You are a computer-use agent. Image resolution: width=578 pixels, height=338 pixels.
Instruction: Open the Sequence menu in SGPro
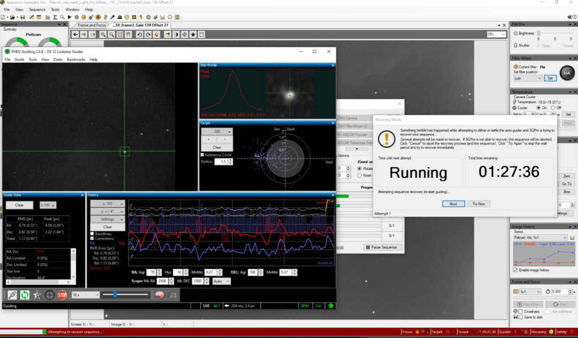click(x=37, y=10)
